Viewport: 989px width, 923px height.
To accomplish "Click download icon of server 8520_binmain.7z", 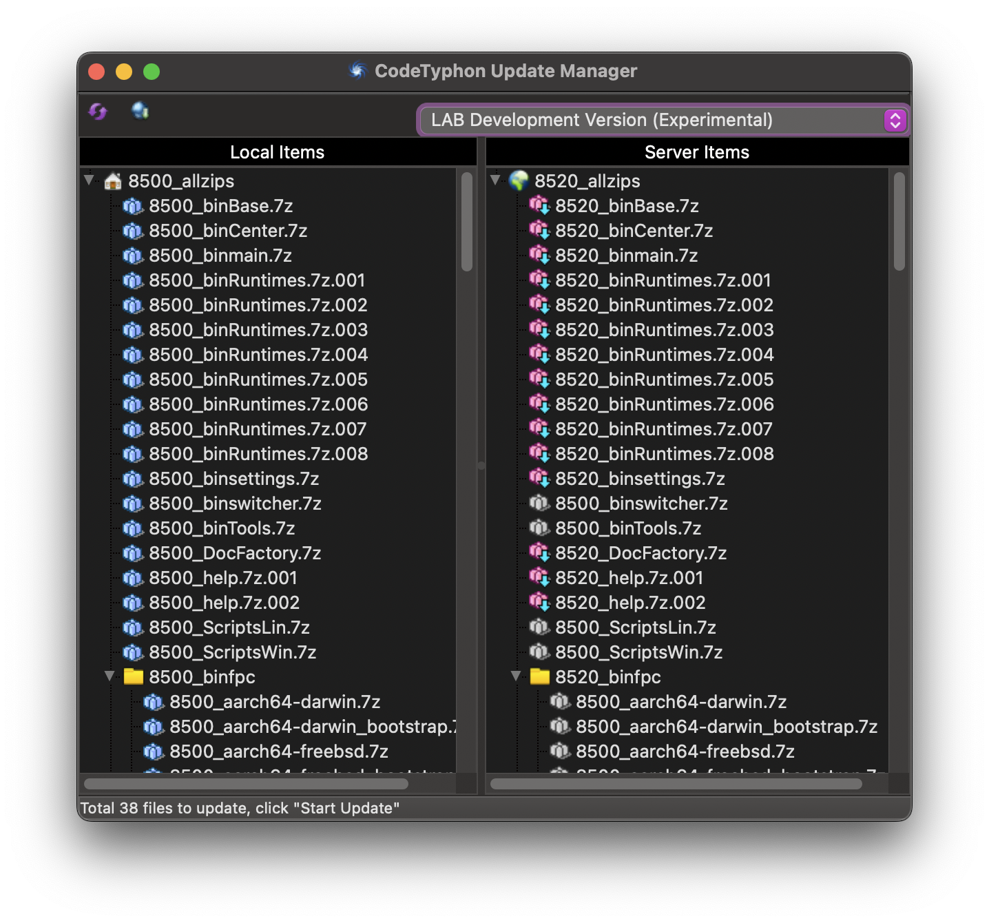I will (x=539, y=256).
